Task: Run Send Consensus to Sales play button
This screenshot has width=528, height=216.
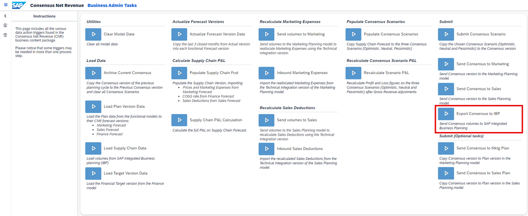Action: [x=446, y=89]
